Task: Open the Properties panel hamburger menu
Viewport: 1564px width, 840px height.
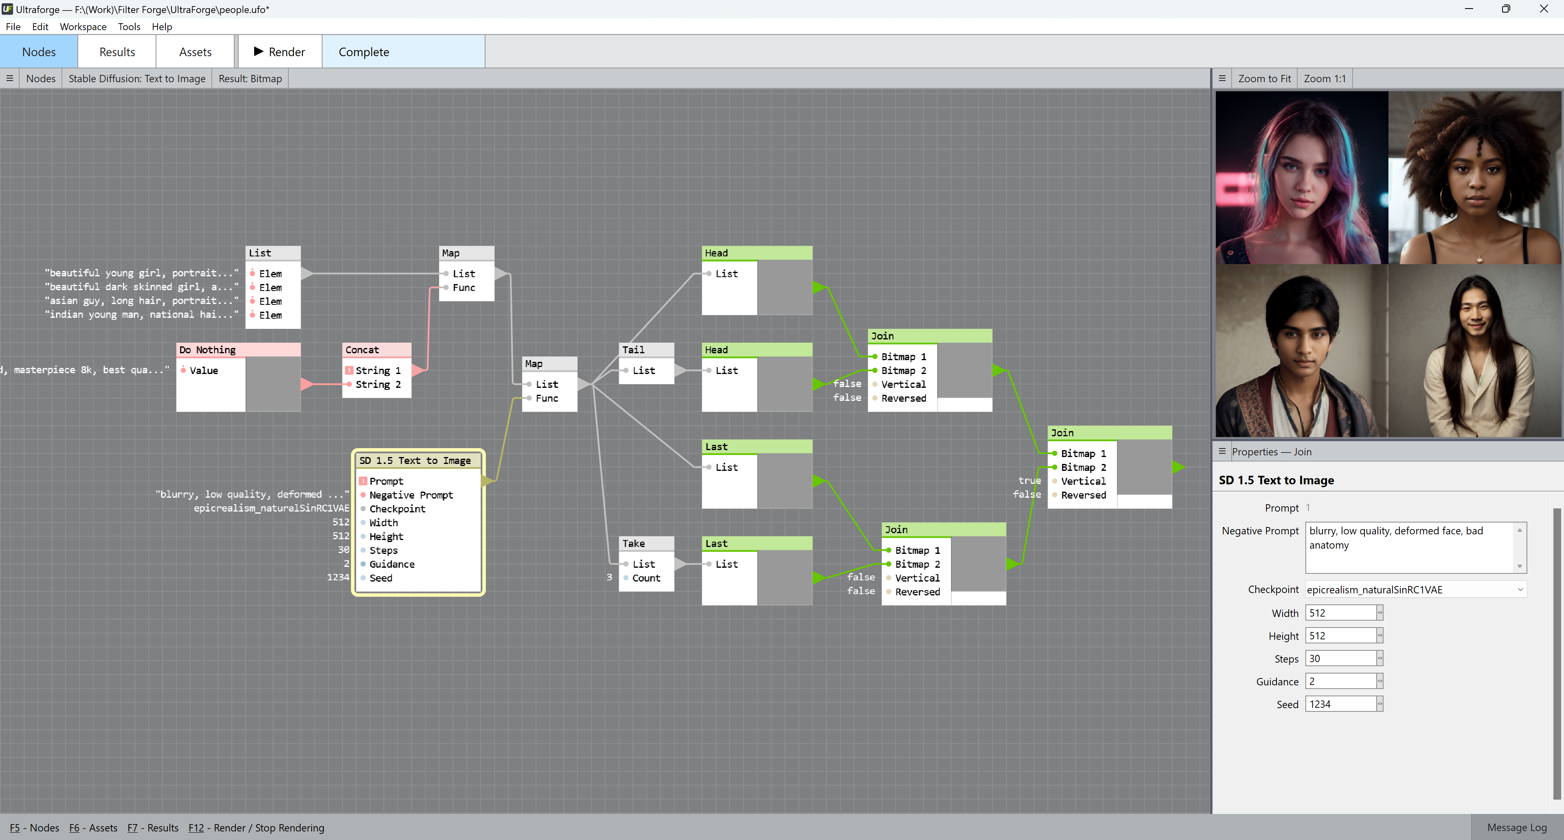Action: (x=1222, y=451)
